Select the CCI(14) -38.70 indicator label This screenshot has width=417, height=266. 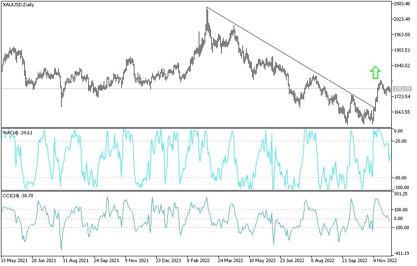point(18,195)
